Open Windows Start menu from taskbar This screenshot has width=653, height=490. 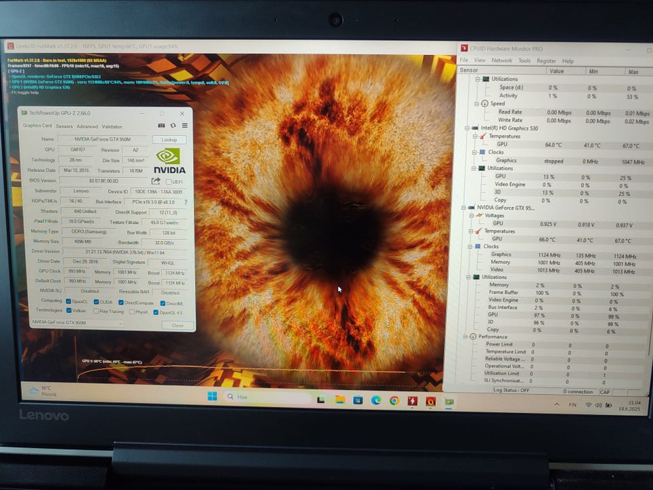[212, 396]
